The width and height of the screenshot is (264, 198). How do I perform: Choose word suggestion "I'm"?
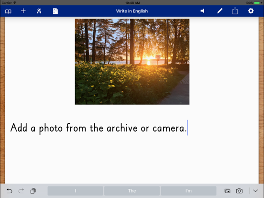tap(188, 191)
